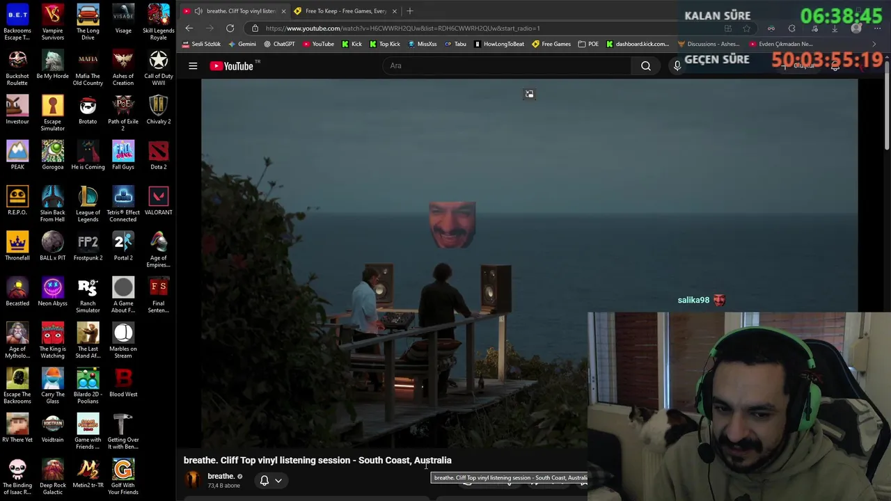This screenshot has width=891, height=501.
Task: Close the Free To Keep tab
Action: pyautogui.click(x=394, y=11)
